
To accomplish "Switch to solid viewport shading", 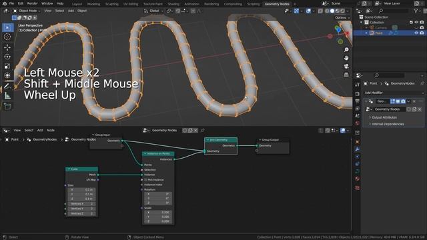I will click(332, 11).
